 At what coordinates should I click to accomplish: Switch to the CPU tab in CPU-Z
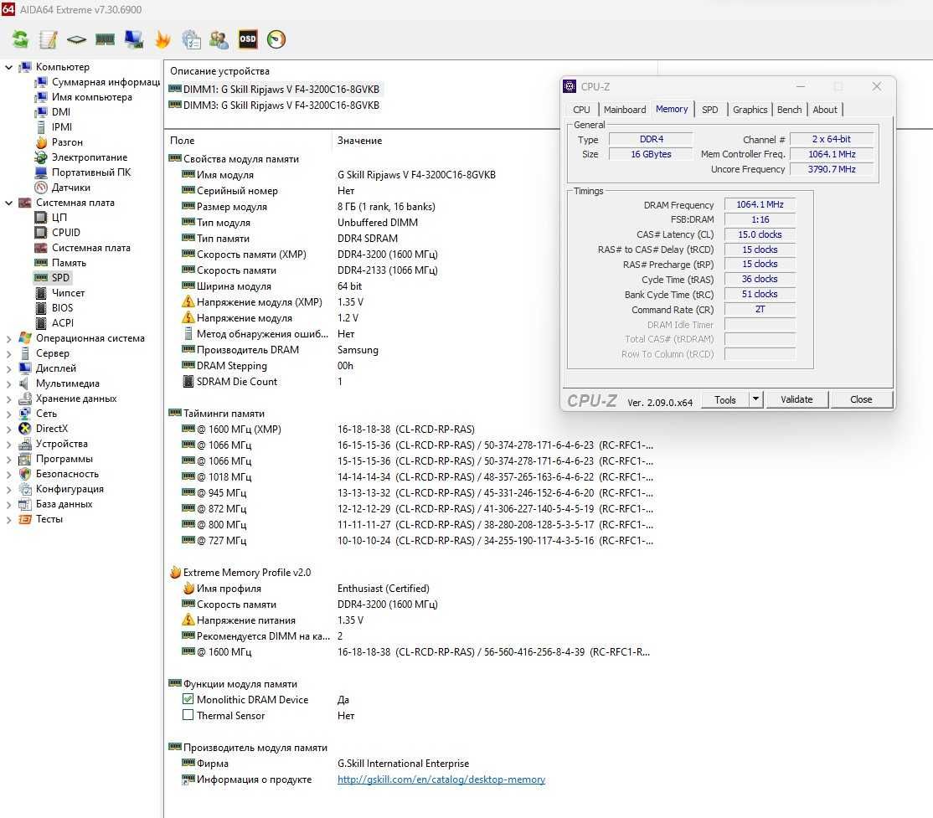(581, 110)
